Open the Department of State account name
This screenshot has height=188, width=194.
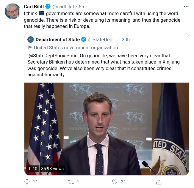57,40
